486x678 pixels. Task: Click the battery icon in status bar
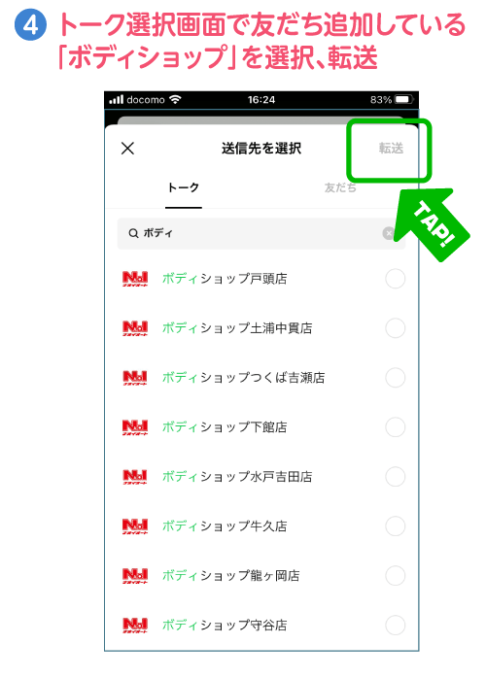coord(404,100)
